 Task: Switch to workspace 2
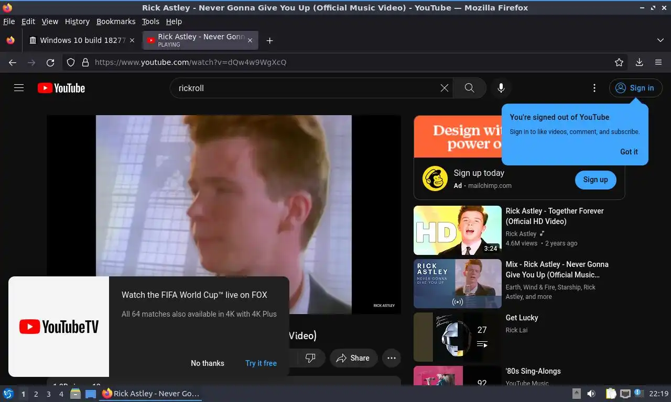point(36,394)
